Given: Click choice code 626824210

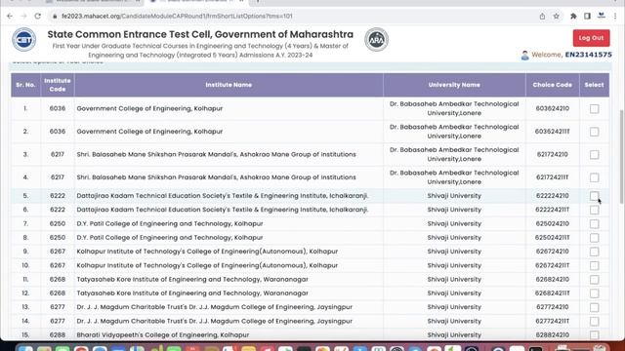Looking at the screenshot, I should click(552, 280).
